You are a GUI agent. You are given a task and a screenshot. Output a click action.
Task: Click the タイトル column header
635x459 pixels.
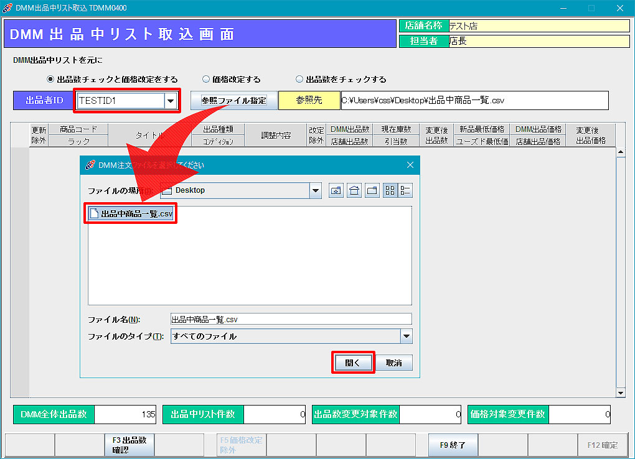pyautogui.click(x=150, y=135)
